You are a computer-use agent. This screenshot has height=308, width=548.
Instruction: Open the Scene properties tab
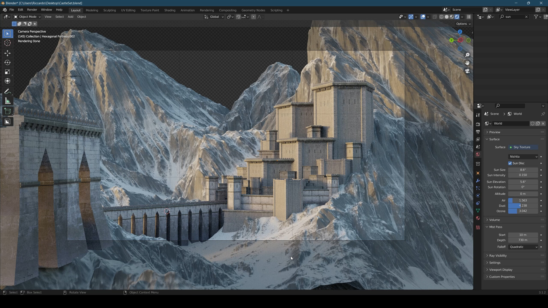click(478, 147)
